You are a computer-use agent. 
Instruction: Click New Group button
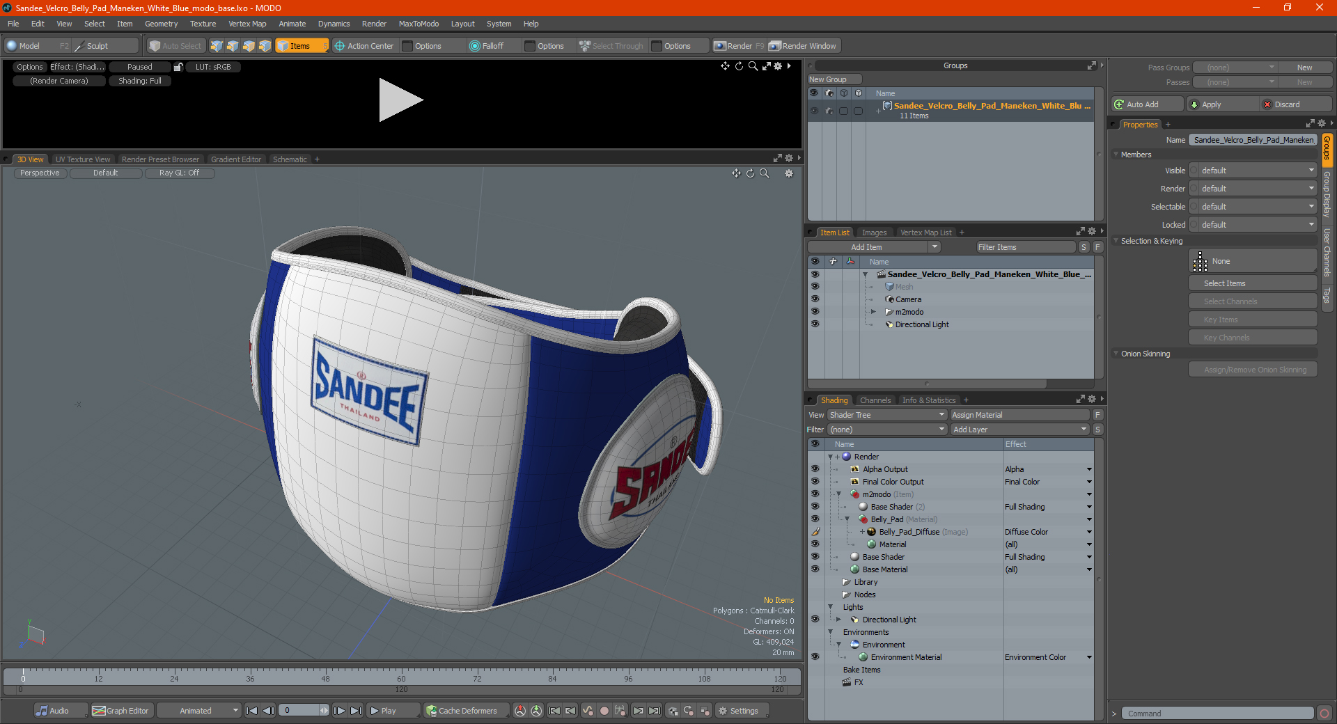(x=834, y=79)
